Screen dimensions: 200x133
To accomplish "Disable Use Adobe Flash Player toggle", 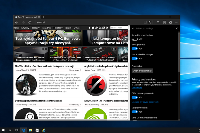I will click(x=135, y=58).
